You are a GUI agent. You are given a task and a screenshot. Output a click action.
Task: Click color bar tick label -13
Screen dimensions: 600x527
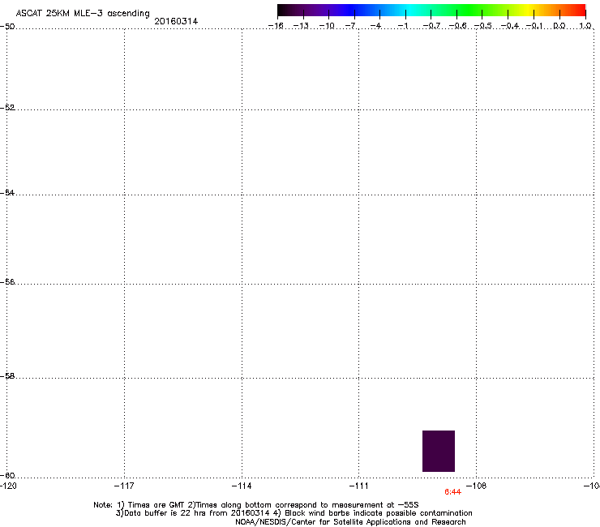[301, 26]
